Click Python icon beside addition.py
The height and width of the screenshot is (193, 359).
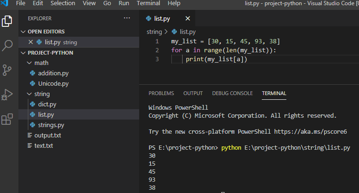[33, 73]
